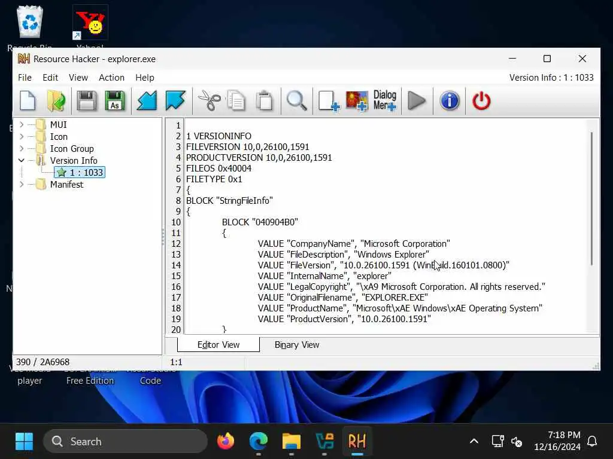613x459 pixels.
Task: Click the blue up-right arrow toolbar icon
Action: coord(175,100)
